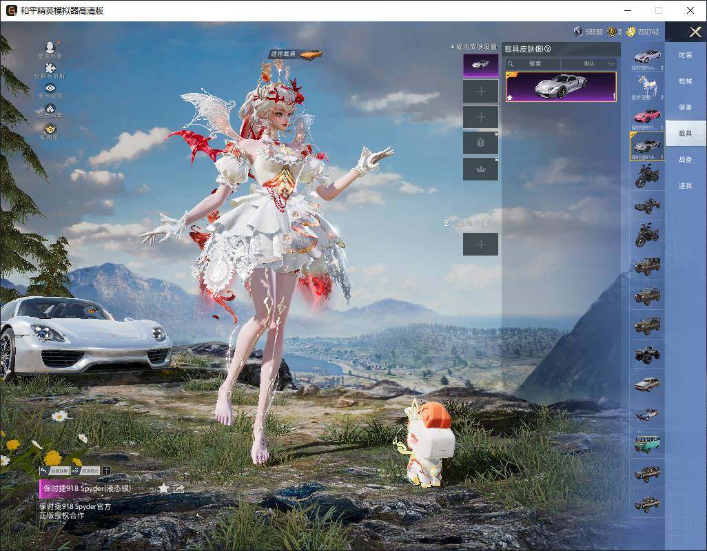707x551 pixels.
Task: Open the flame icon on left sidebar
Action: 50,108
